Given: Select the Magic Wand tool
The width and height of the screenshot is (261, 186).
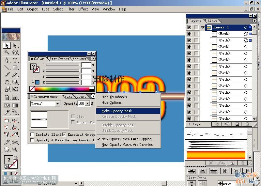Looking at the screenshot, I should point(7,52).
